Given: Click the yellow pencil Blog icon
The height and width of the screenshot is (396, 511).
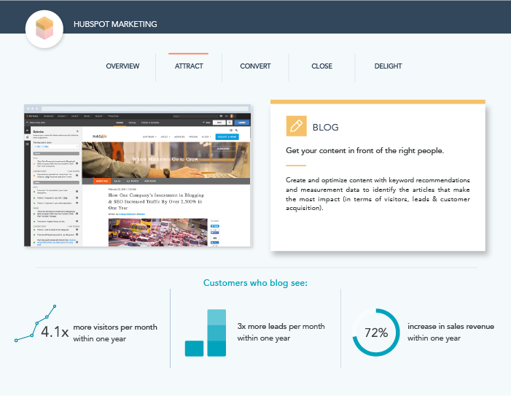Looking at the screenshot, I should [x=296, y=126].
